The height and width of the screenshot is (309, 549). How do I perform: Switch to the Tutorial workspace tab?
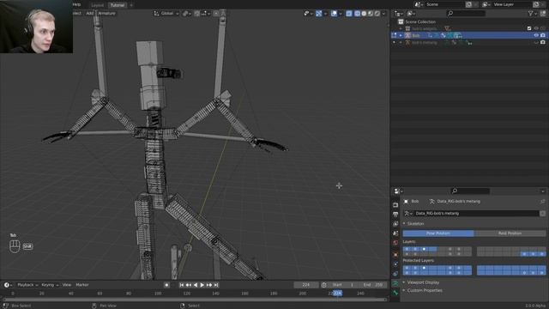118,5
